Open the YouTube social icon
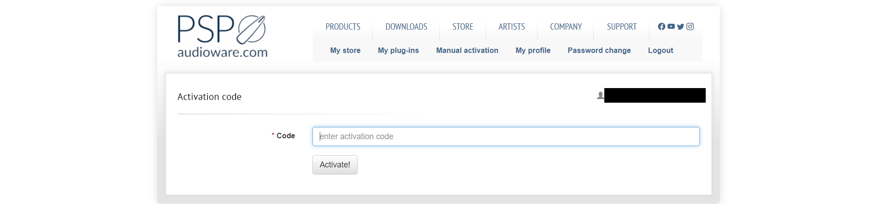The height and width of the screenshot is (204, 877). tap(671, 26)
